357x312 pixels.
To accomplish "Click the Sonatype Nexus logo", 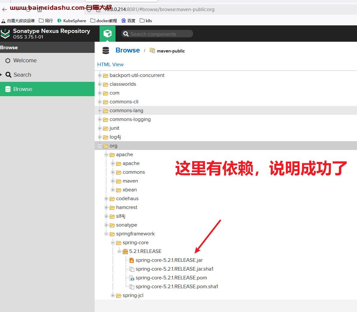I will [x=5, y=34].
